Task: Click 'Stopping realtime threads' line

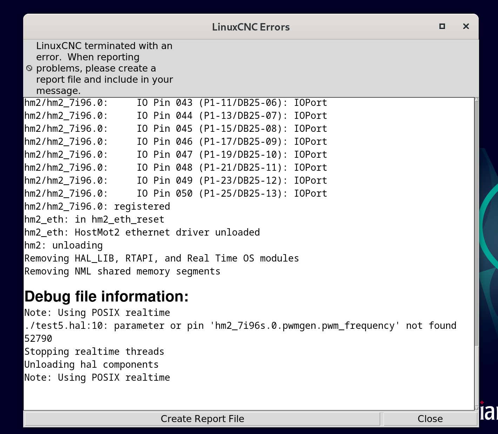Action: click(x=94, y=352)
